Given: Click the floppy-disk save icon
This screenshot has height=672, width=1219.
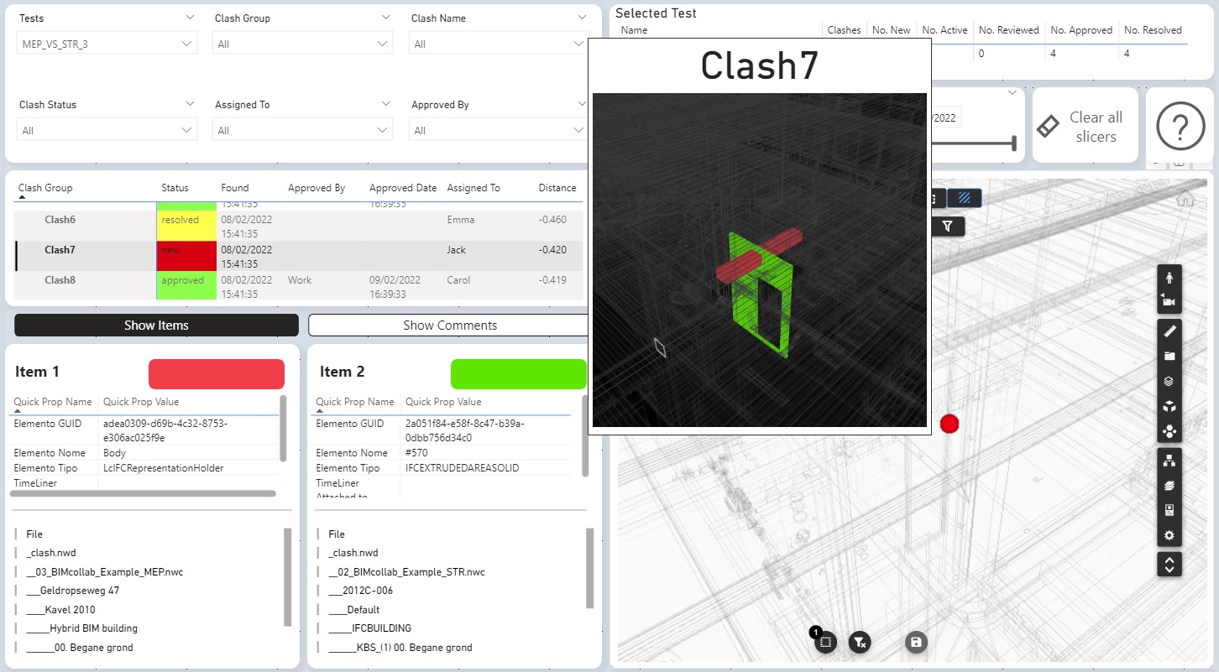Looking at the screenshot, I should (x=917, y=643).
